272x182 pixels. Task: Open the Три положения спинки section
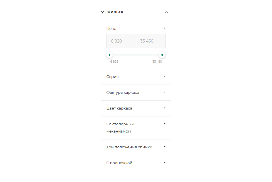point(129,147)
